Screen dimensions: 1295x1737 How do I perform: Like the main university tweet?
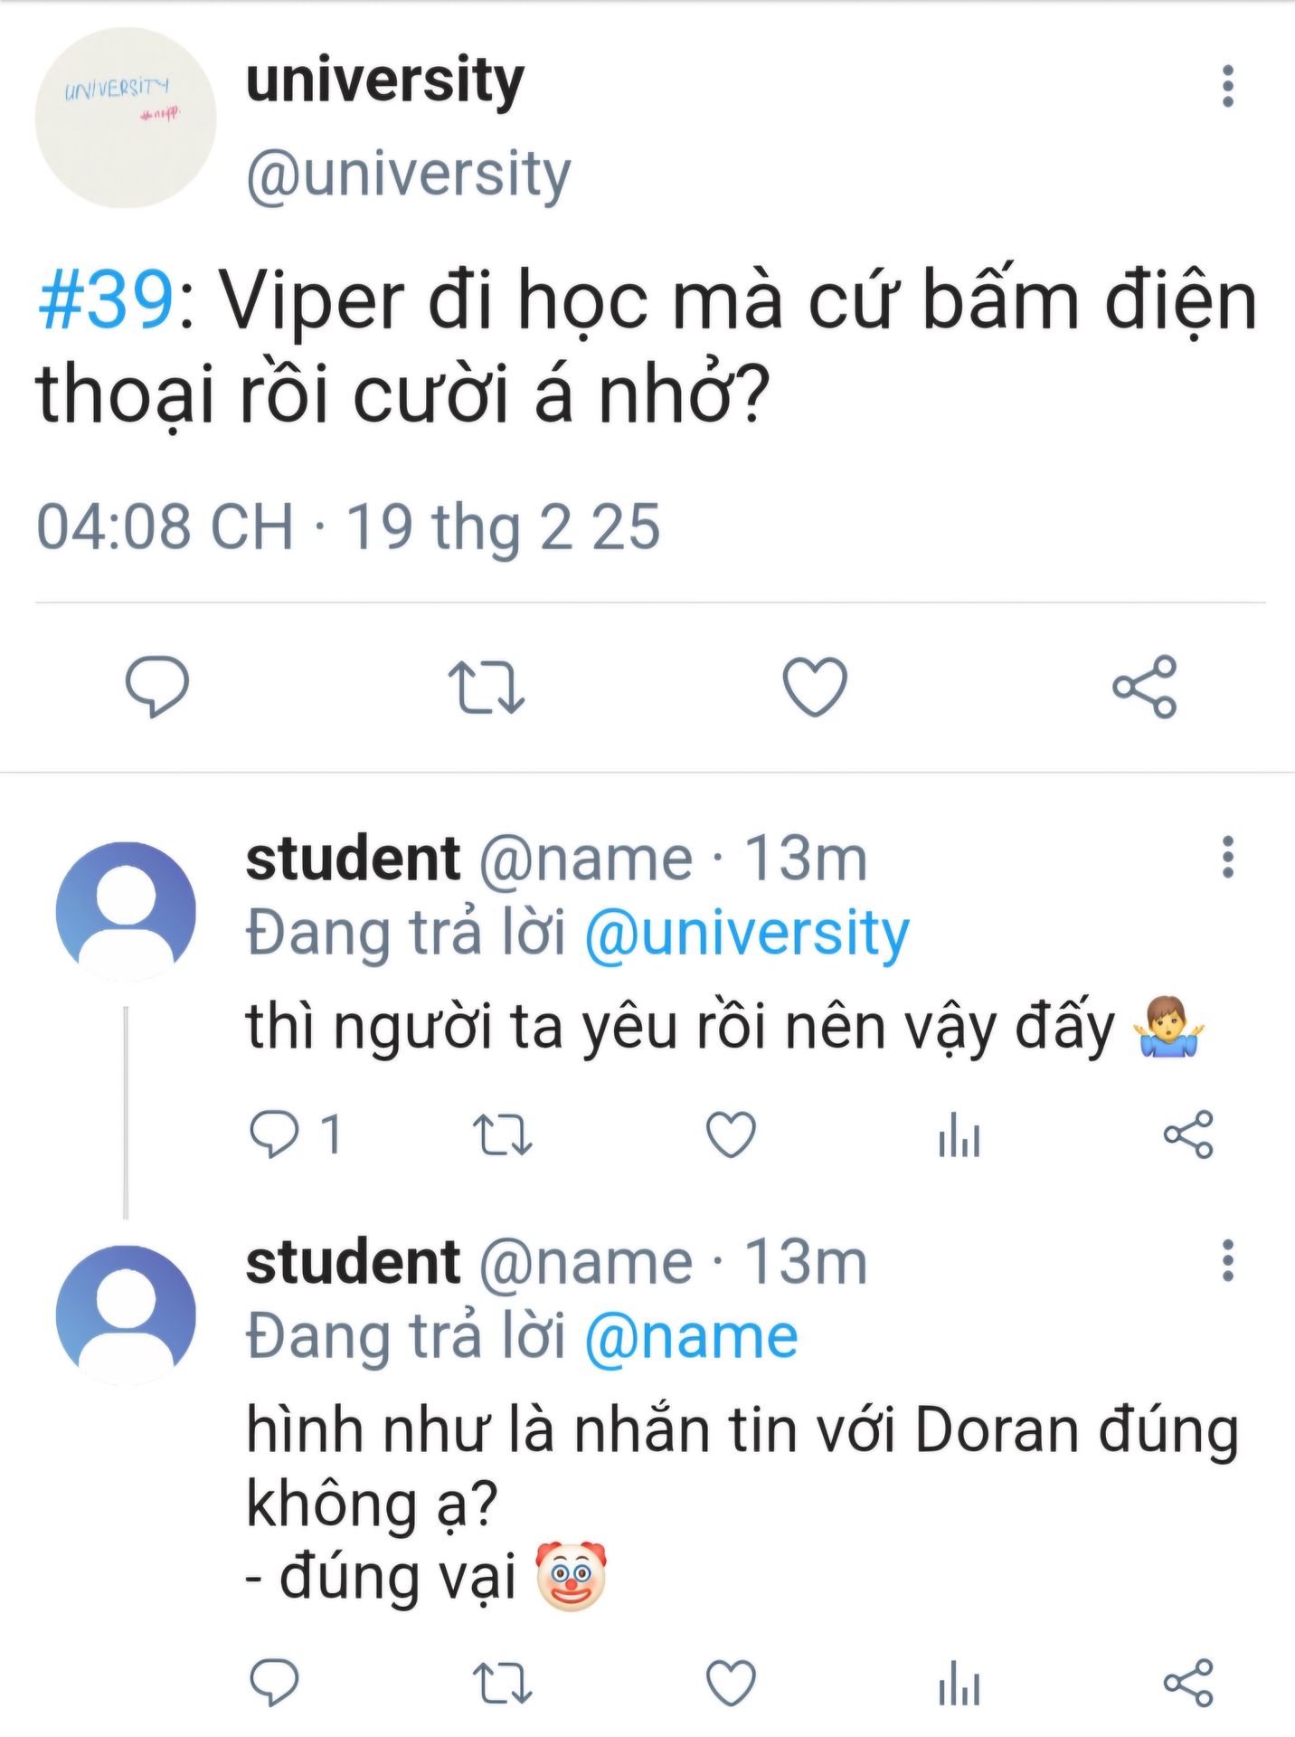coord(815,688)
